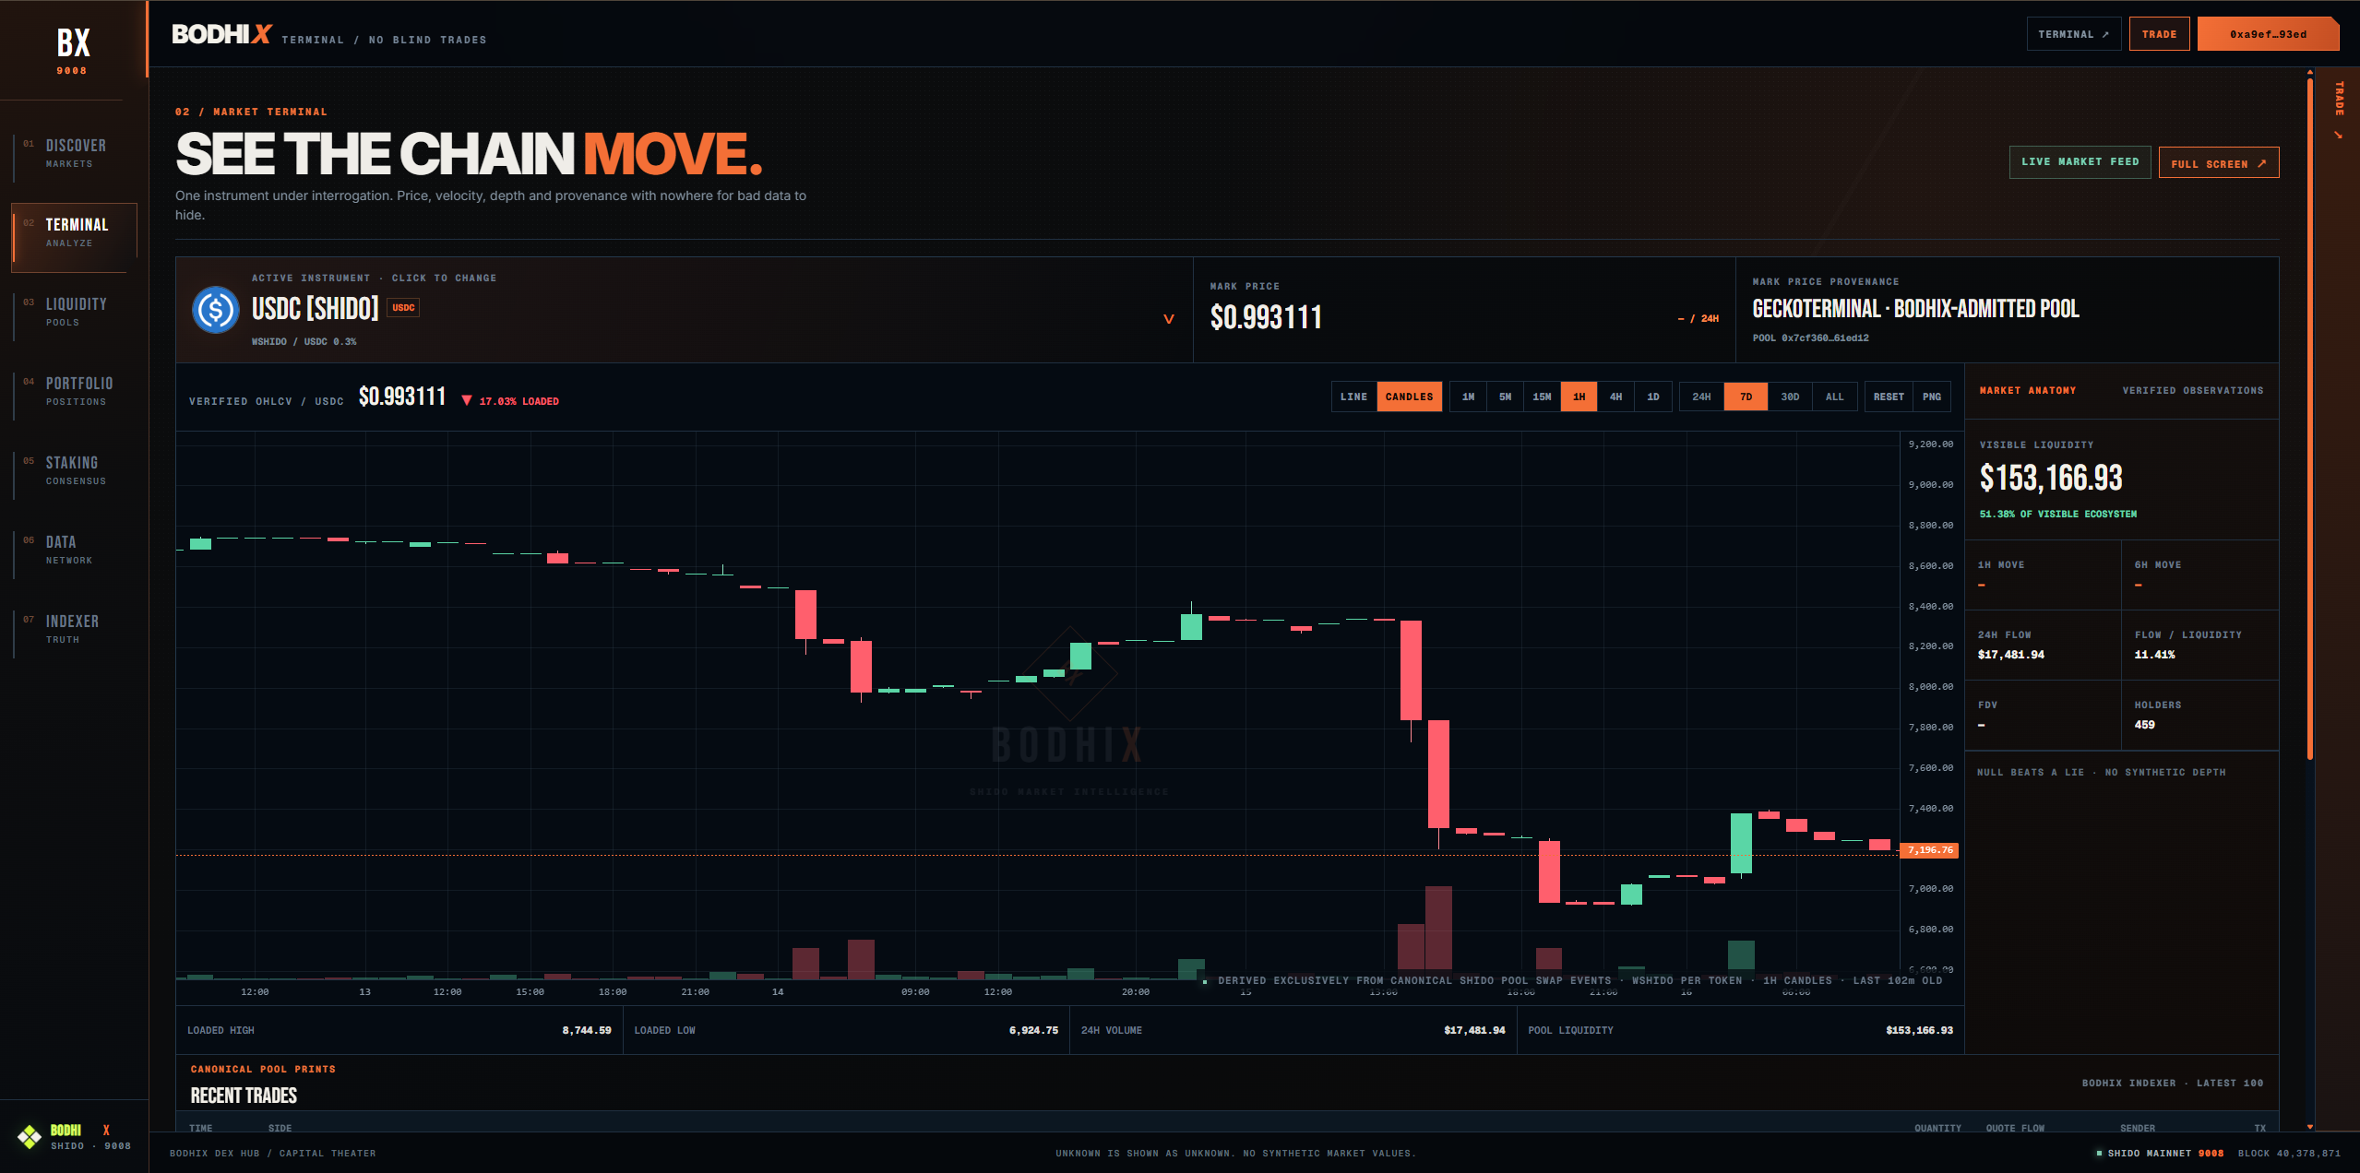Select the 24H chart range
Screen dimensions: 2360x1173
click(x=1701, y=397)
